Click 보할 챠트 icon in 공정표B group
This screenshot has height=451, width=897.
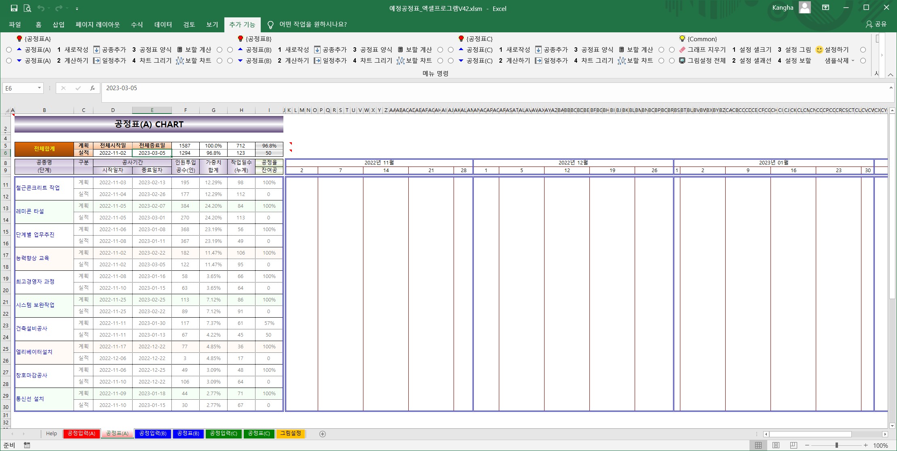[401, 61]
